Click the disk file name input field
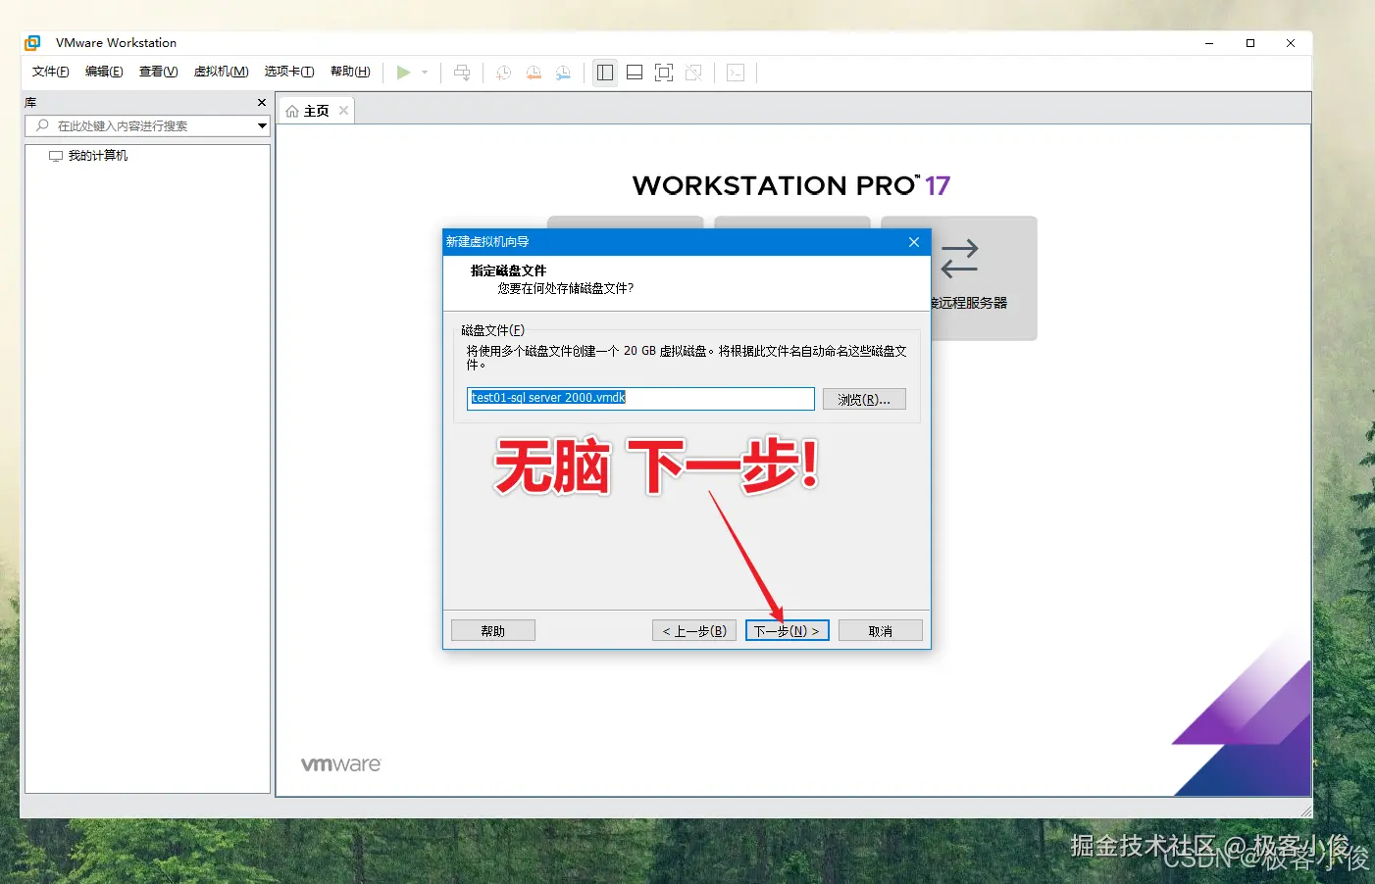 click(x=640, y=398)
